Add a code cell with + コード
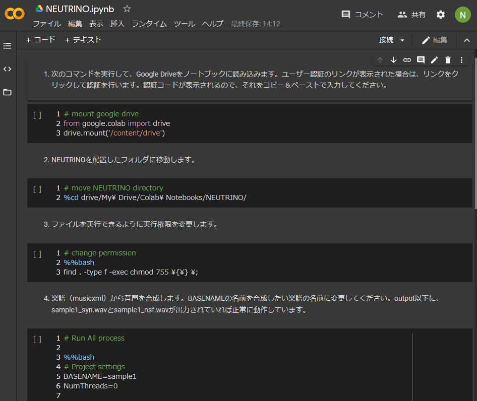 (40, 40)
